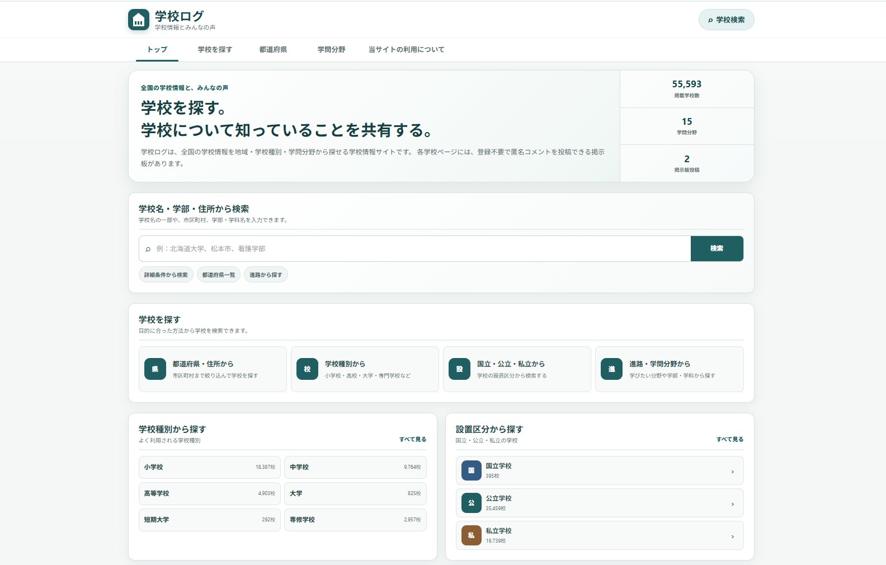Open the 中学校 category row
The image size is (886, 565).
(355, 467)
